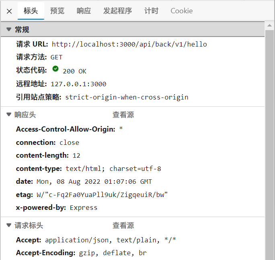Open the 发起程序 tab

tap(117, 11)
